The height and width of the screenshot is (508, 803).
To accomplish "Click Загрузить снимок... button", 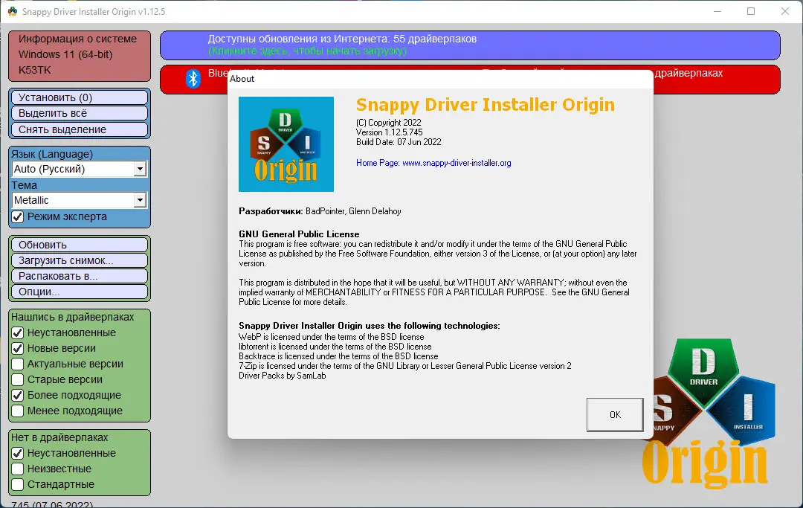I will point(80,260).
